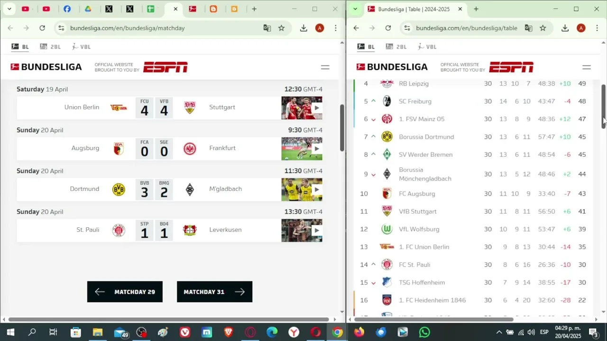Viewport: 607px width, 341px height.
Task: Expand tab search dropdown in right window
Action: click(355, 9)
